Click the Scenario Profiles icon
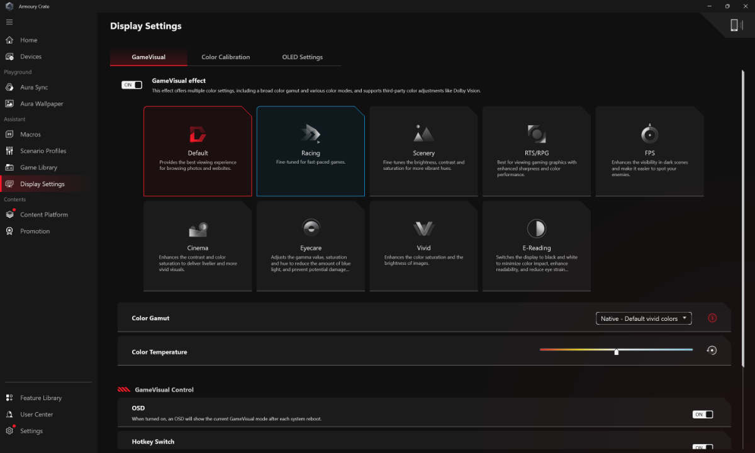Image resolution: width=755 pixels, height=453 pixels. point(9,151)
